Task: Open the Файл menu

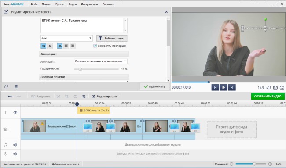Action: pyautogui.click(x=34, y=4)
